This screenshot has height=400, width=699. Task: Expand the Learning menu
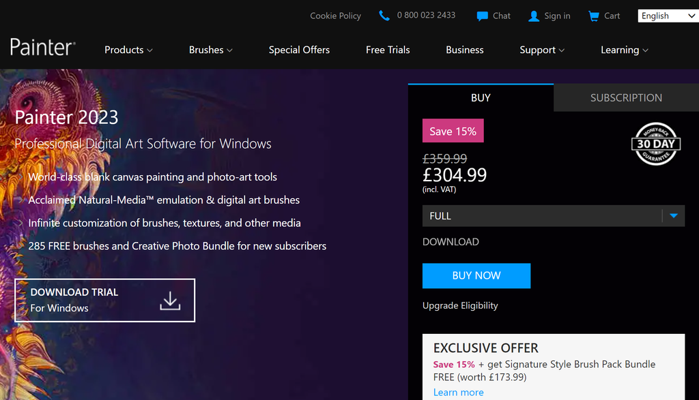(624, 49)
